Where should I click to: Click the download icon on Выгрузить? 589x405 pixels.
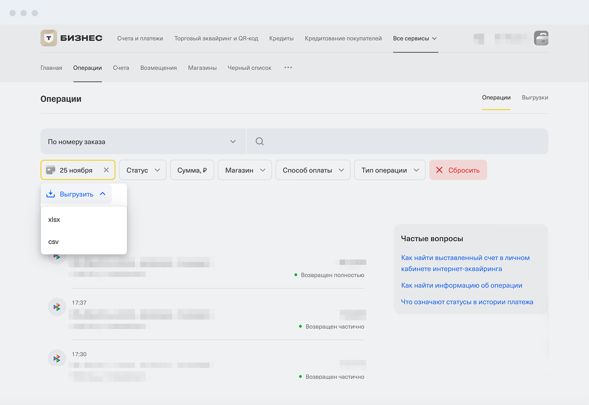(x=51, y=194)
